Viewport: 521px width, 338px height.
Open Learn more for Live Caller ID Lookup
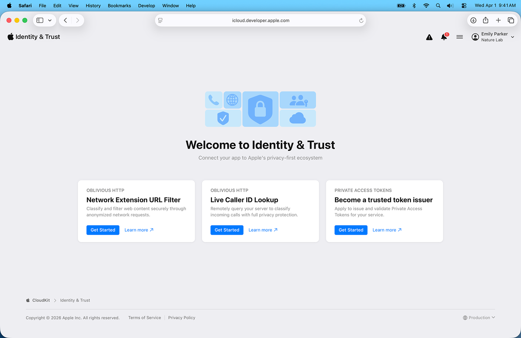pyautogui.click(x=263, y=230)
